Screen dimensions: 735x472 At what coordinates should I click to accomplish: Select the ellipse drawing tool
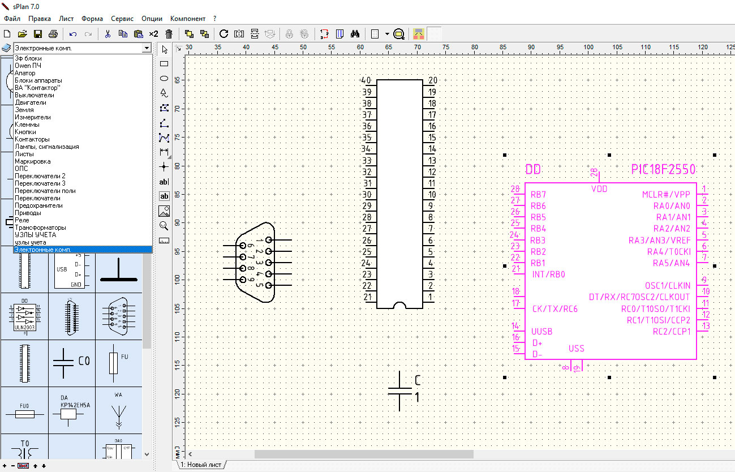click(x=164, y=79)
